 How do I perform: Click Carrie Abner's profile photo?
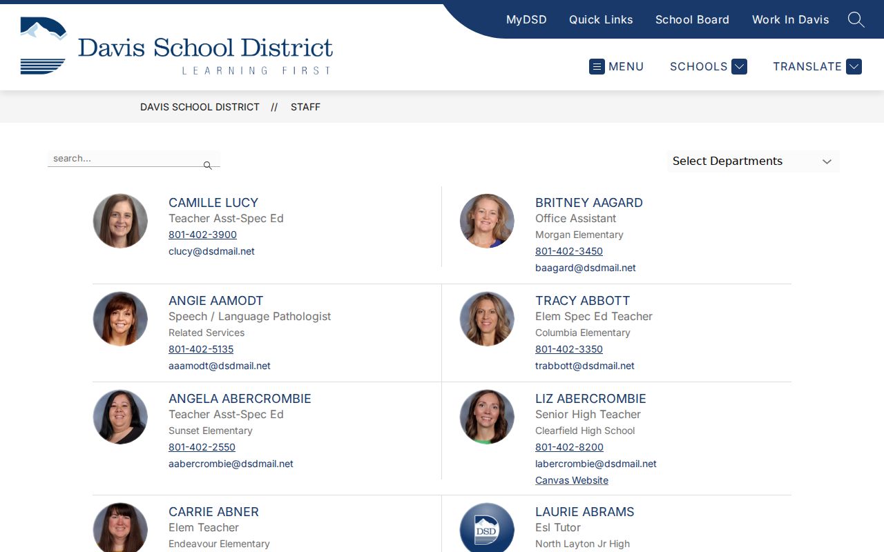(120, 528)
